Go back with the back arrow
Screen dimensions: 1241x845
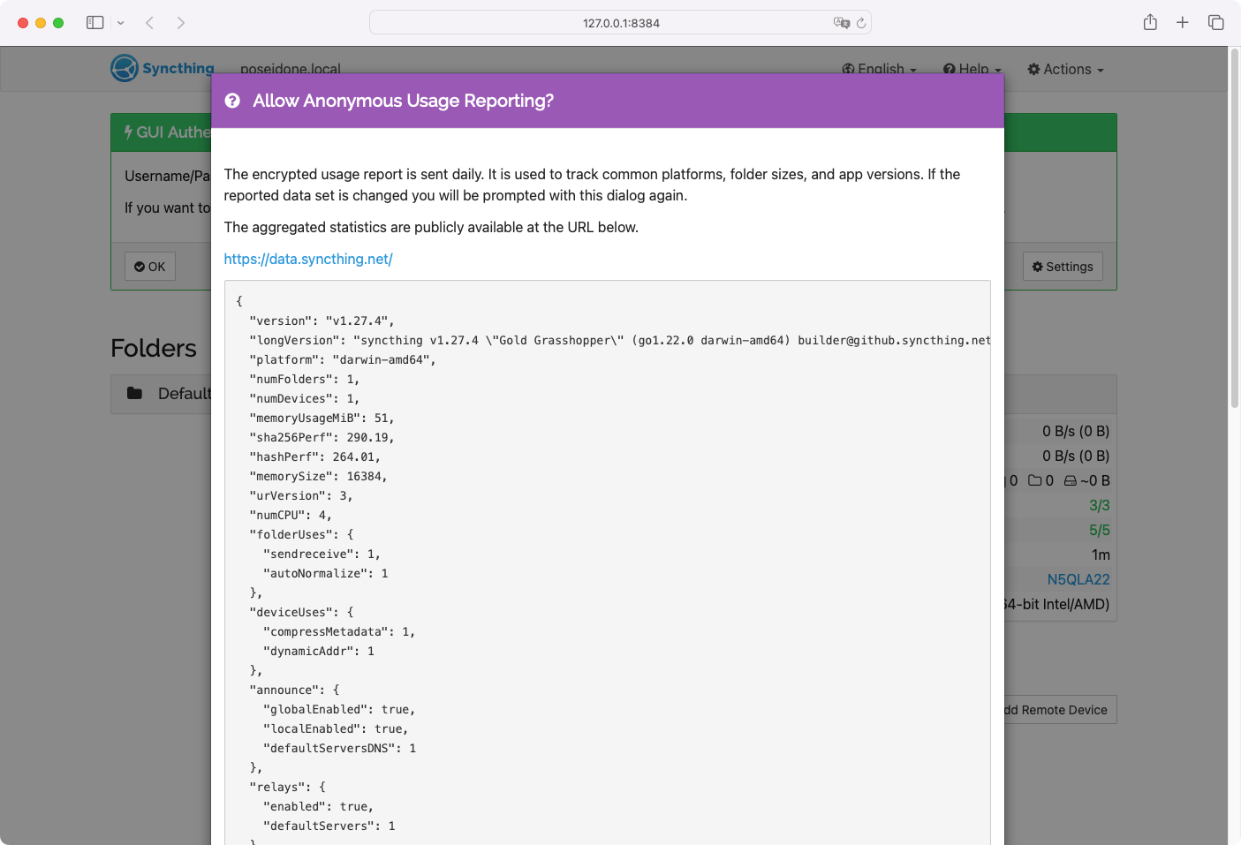pyautogui.click(x=150, y=23)
